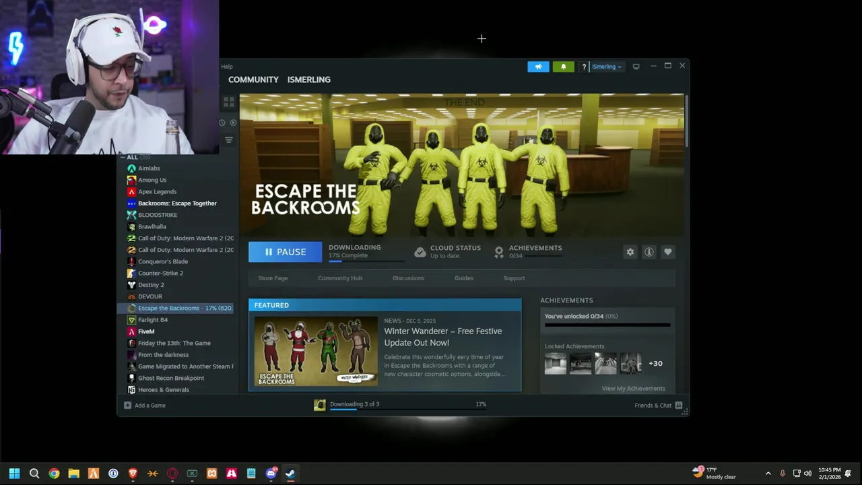
Task: Open the COMMUNITY tab
Action: tap(253, 79)
